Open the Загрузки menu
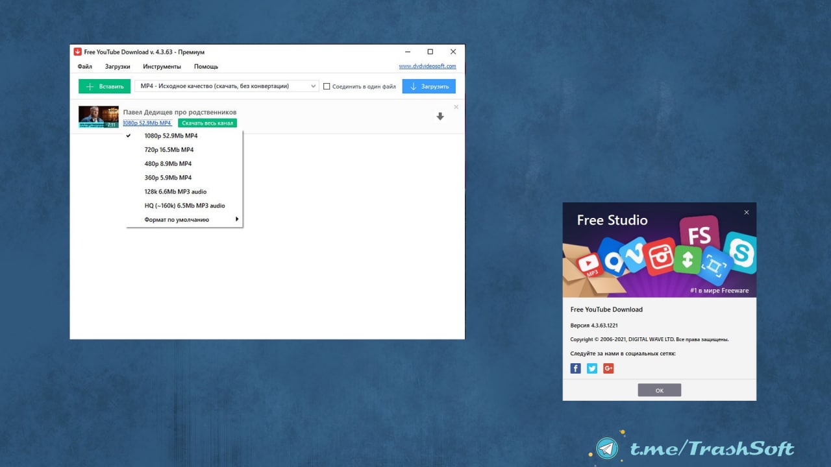 click(118, 67)
